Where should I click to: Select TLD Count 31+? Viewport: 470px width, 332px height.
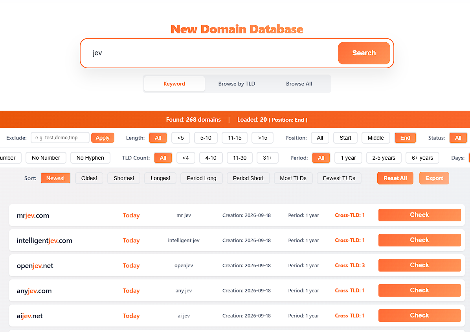pos(267,158)
